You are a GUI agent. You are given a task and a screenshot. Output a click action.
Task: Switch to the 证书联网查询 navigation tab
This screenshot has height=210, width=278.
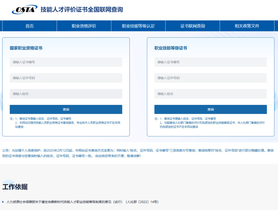click(193, 26)
